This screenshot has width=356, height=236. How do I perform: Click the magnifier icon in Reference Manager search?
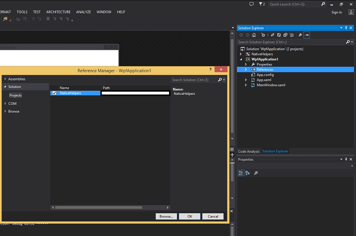(220, 80)
